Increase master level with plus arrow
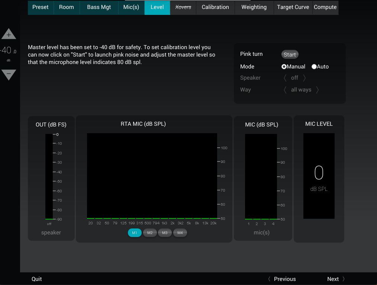Screen dimensions: 377x285 [x=9, y=34]
